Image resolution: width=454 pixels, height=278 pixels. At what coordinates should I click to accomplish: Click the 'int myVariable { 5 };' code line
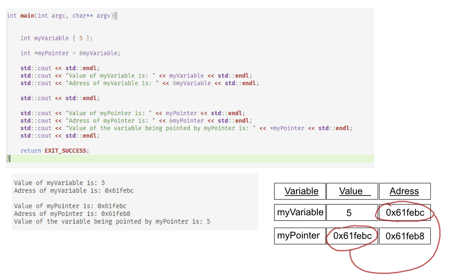(x=57, y=38)
